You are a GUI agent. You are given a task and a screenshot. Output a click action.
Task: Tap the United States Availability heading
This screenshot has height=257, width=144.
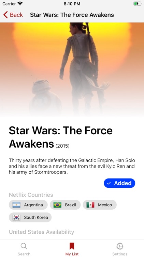(x=42, y=232)
